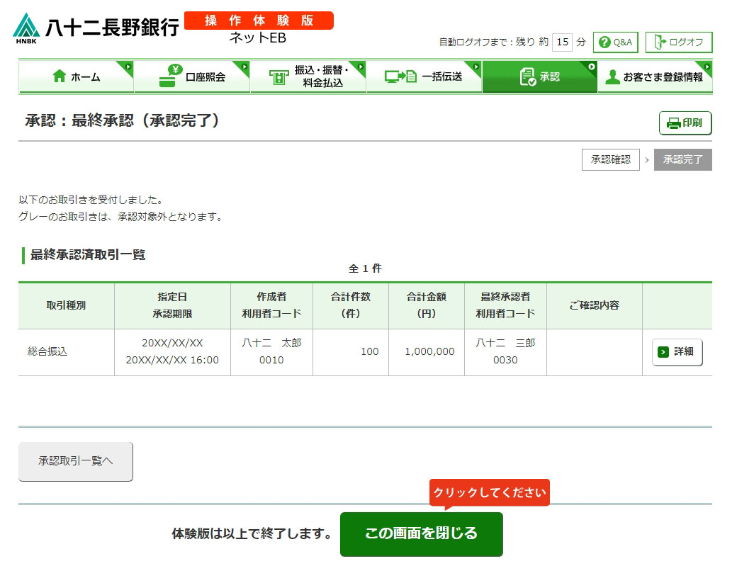Expand the 口座照会 menu corner arrow
Viewport: 754px width, 583px height.
(x=244, y=67)
